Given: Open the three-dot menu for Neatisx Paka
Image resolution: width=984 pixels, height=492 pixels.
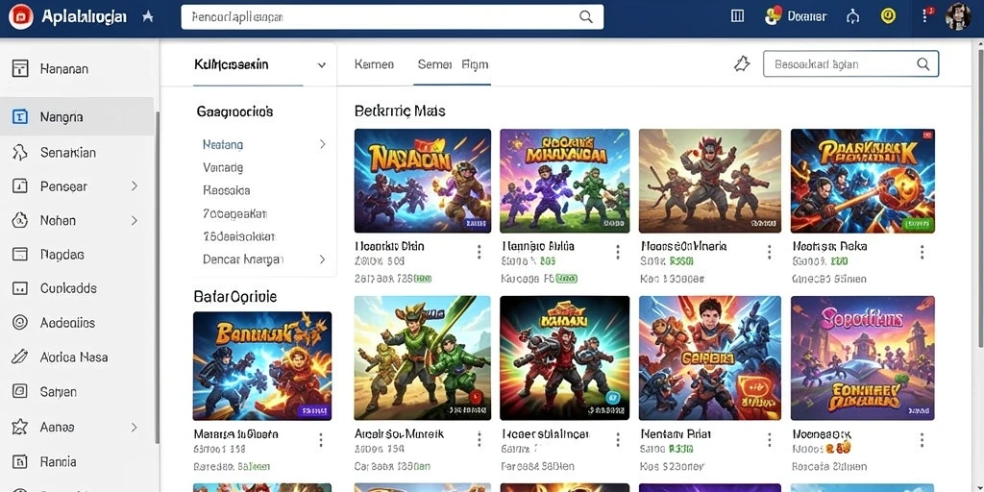Looking at the screenshot, I should click(x=922, y=253).
